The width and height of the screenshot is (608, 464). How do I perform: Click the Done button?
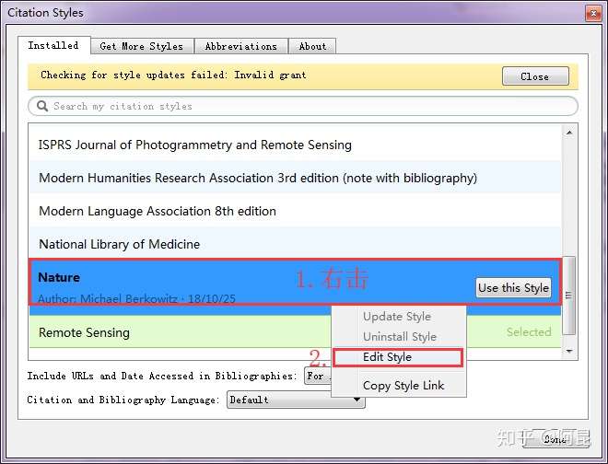coord(555,439)
